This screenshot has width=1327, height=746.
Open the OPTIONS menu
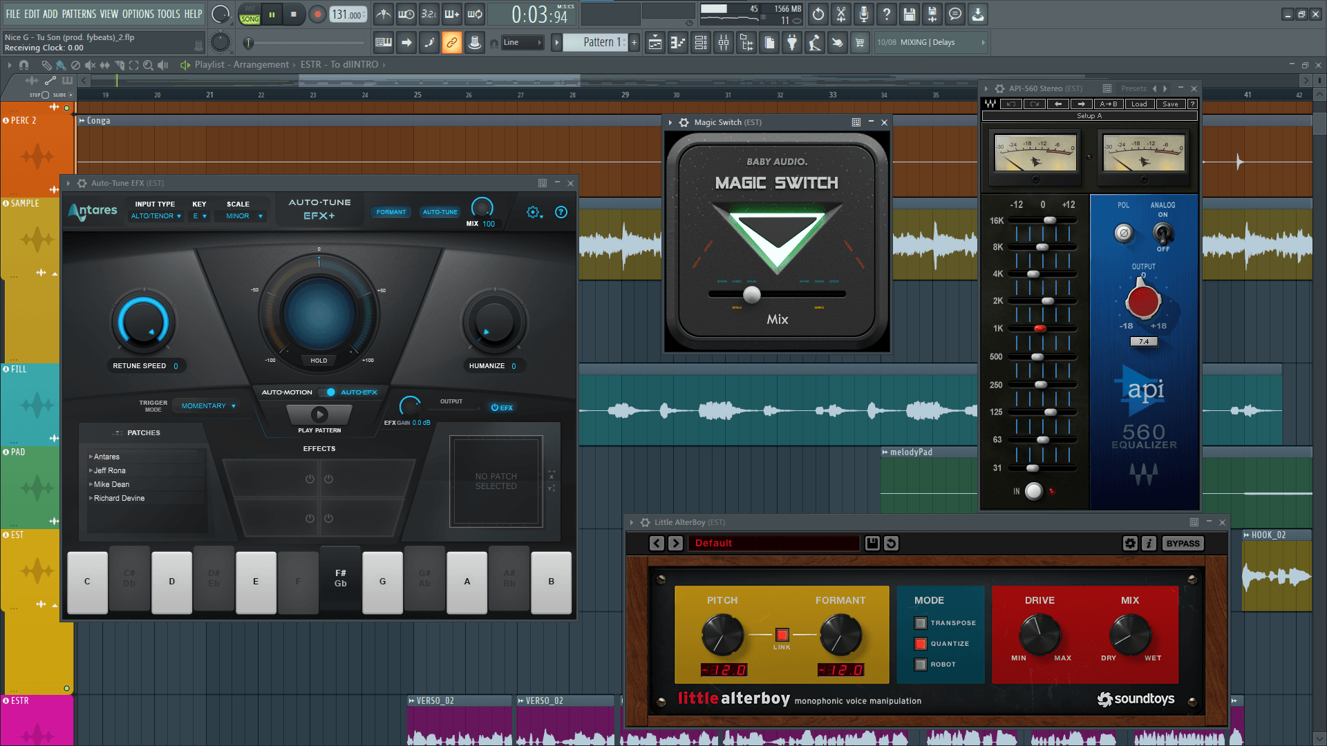(138, 14)
